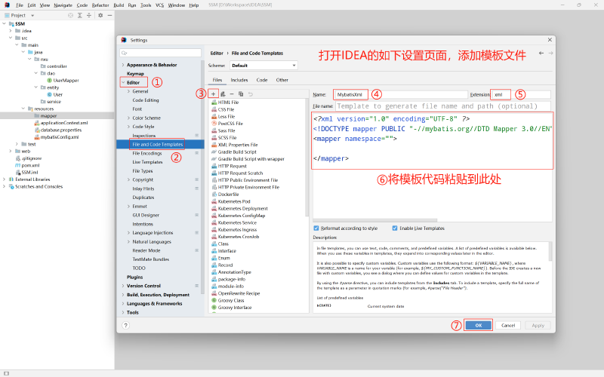Switch to the Other tab
Image resolution: width=604 pixels, height=377 pixels.
(x=282, y=80)
